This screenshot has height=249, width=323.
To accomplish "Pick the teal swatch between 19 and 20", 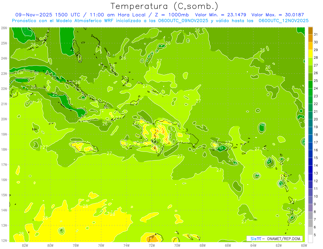I will tap(310, 123).
